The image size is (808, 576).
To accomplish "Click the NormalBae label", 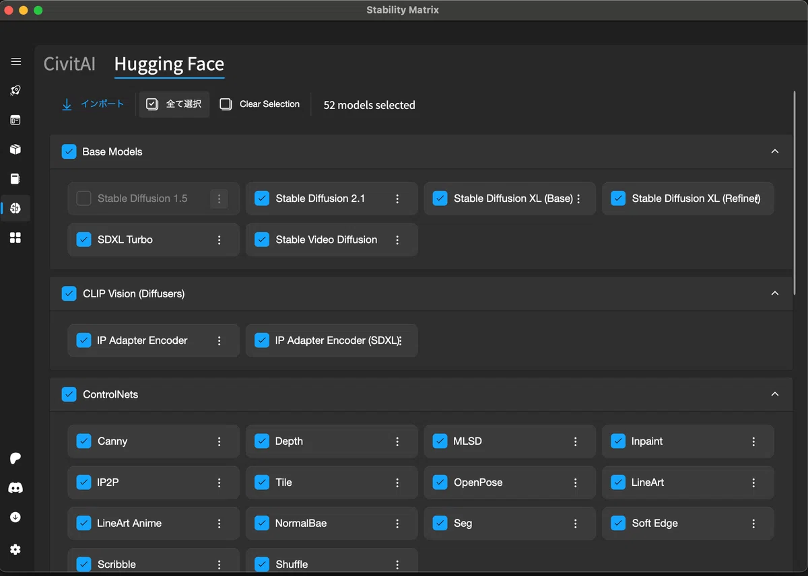I will [301, 524].
